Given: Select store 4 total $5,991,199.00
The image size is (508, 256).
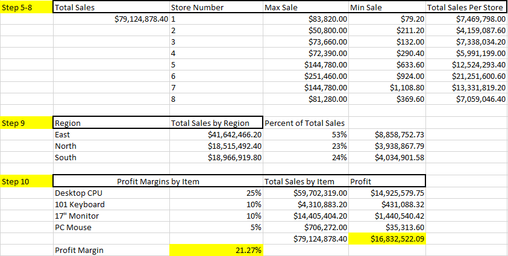Looking at the screenshot, I should (466, 53).
